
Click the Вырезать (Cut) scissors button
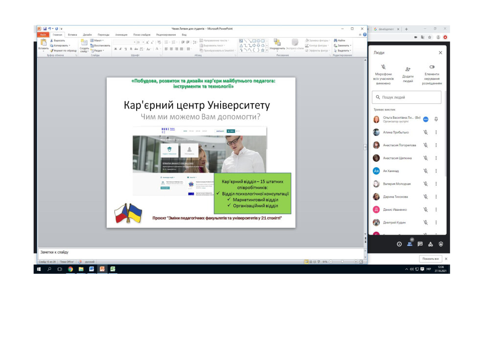(58, 41)
